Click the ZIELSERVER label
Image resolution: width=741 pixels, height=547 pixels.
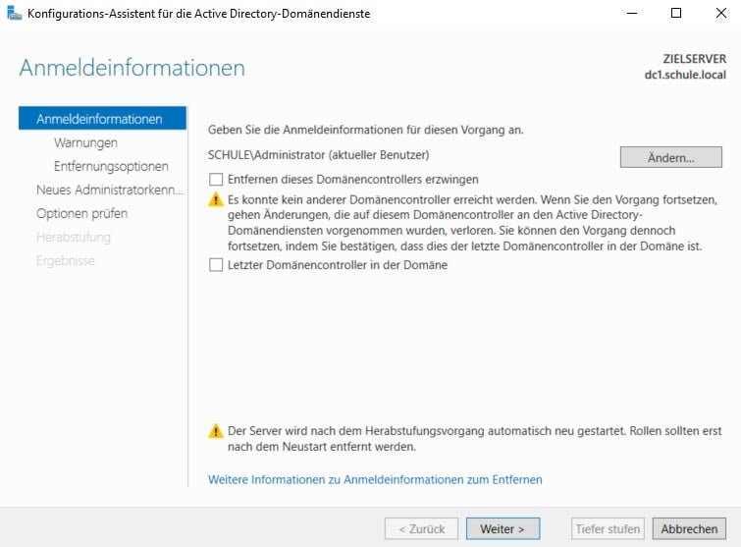point(694,59)
